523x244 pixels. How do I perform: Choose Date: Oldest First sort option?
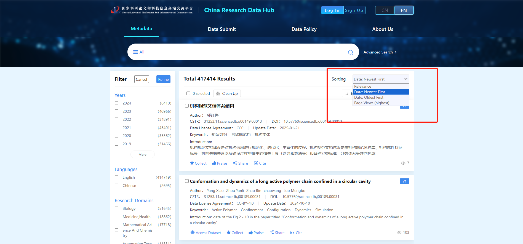pyautogui.click(x=369, y=97)
